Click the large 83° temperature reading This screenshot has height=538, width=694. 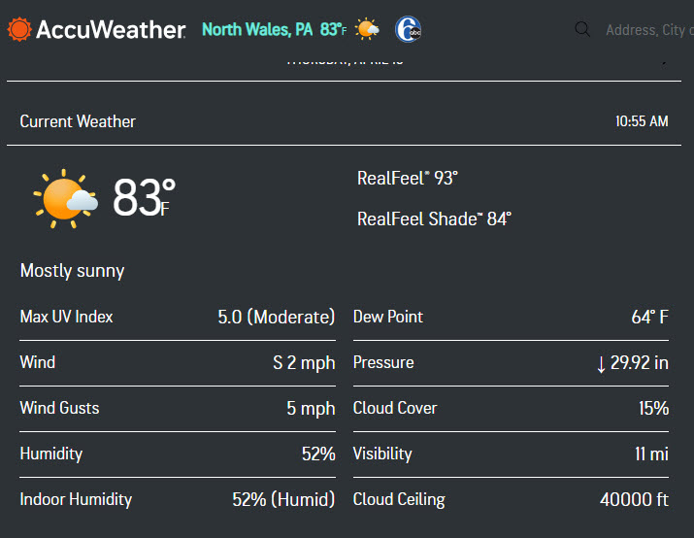144,198
